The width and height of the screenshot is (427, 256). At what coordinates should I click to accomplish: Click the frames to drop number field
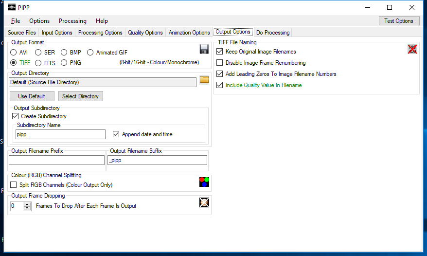[x=17, y=206]
